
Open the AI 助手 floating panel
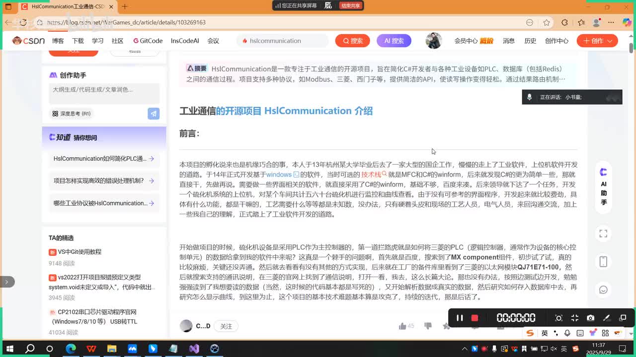coord(603,187)
